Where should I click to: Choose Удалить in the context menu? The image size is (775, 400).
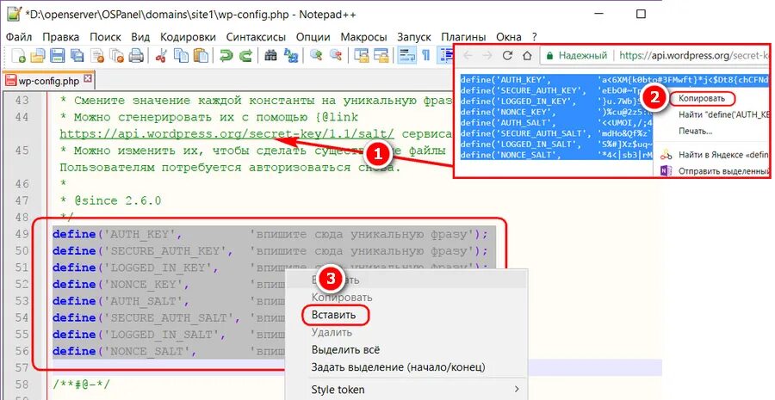pos(333,332)
